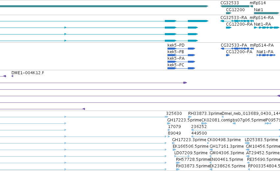Select the RE35690.5prime EST label
Viewport: 280px width, 171px height.
point(263,160)
